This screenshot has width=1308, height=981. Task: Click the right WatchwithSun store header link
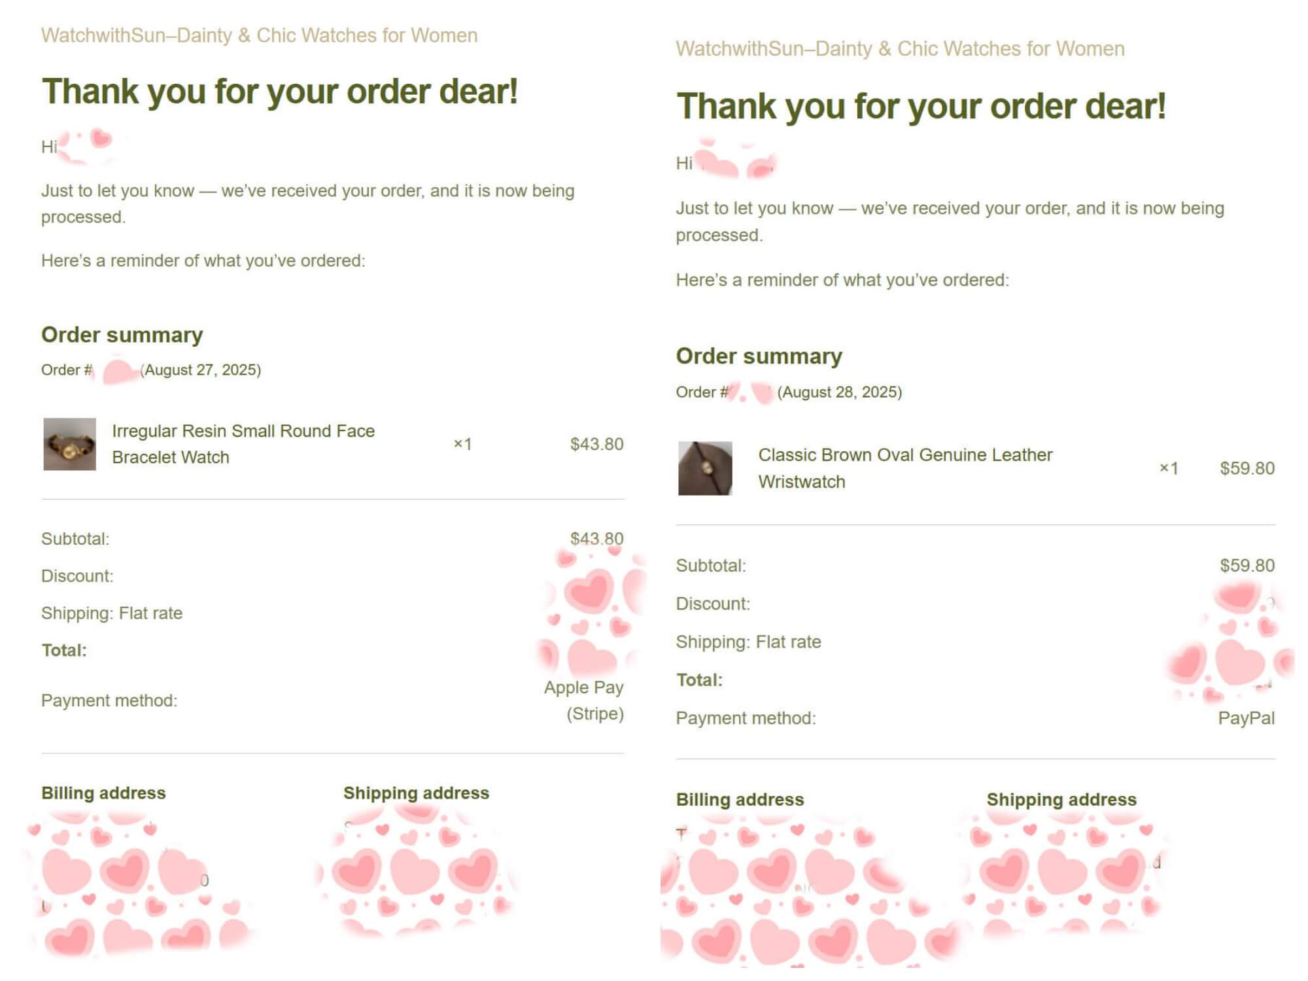coord(901,49)
